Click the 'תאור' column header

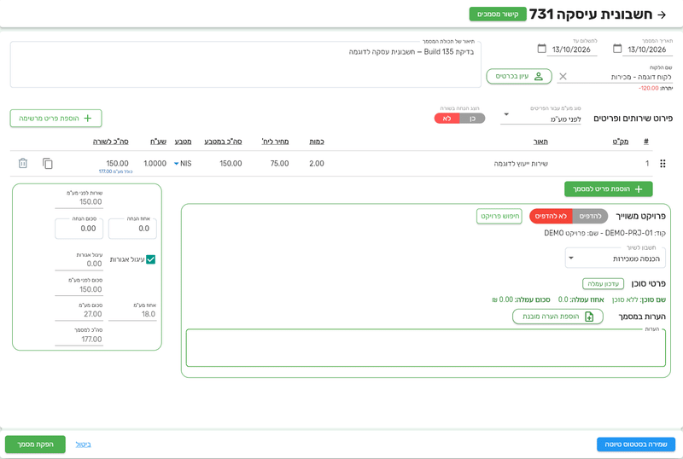click(x=540, y=142)
